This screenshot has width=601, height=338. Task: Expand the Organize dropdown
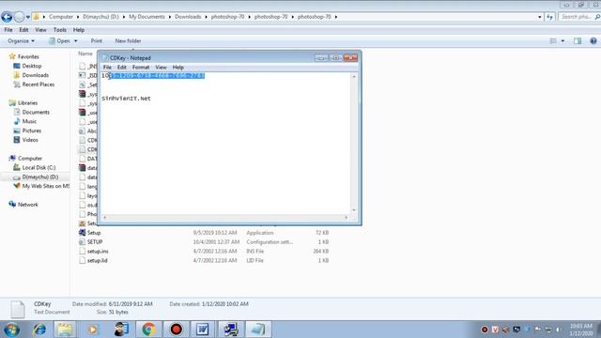point(21,41)
